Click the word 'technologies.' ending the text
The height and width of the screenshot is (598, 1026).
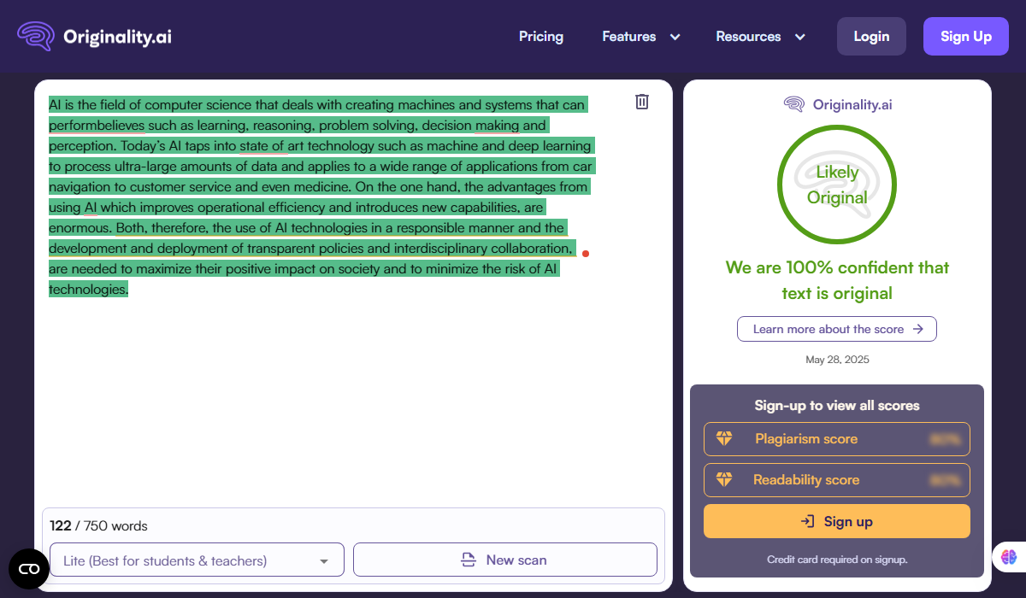(x=88, y=289)
